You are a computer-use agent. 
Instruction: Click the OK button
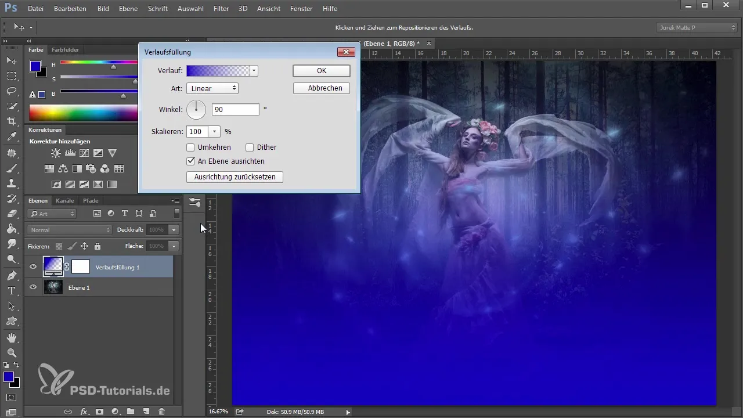pyautogui.click(x=322, y=71)
